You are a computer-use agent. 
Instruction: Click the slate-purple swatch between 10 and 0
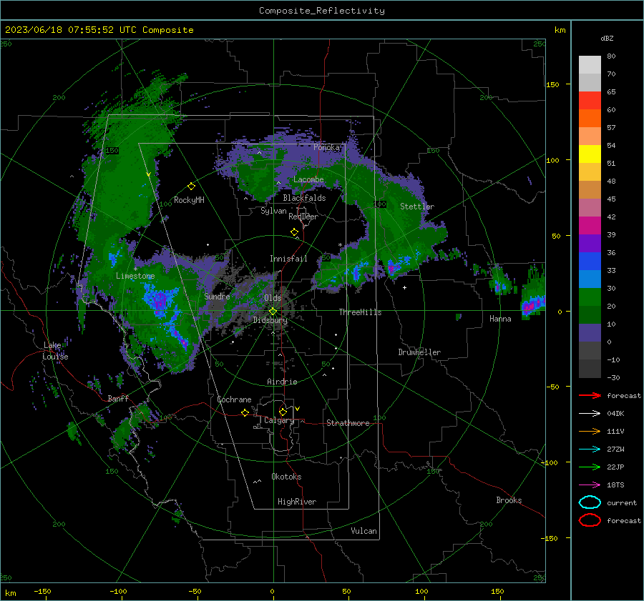click(590, 333)
